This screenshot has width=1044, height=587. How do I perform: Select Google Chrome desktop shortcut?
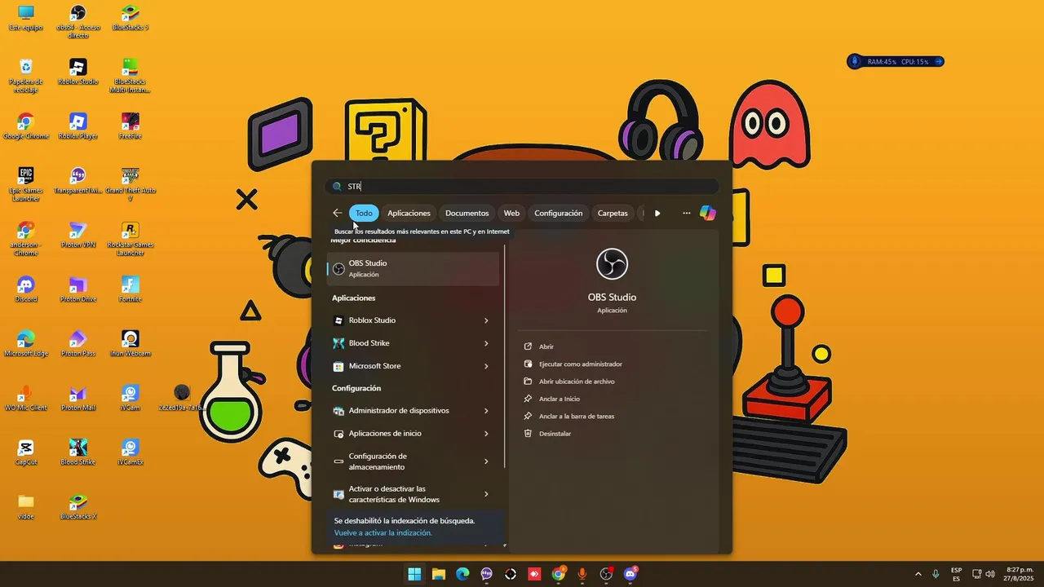coord(25,126)
